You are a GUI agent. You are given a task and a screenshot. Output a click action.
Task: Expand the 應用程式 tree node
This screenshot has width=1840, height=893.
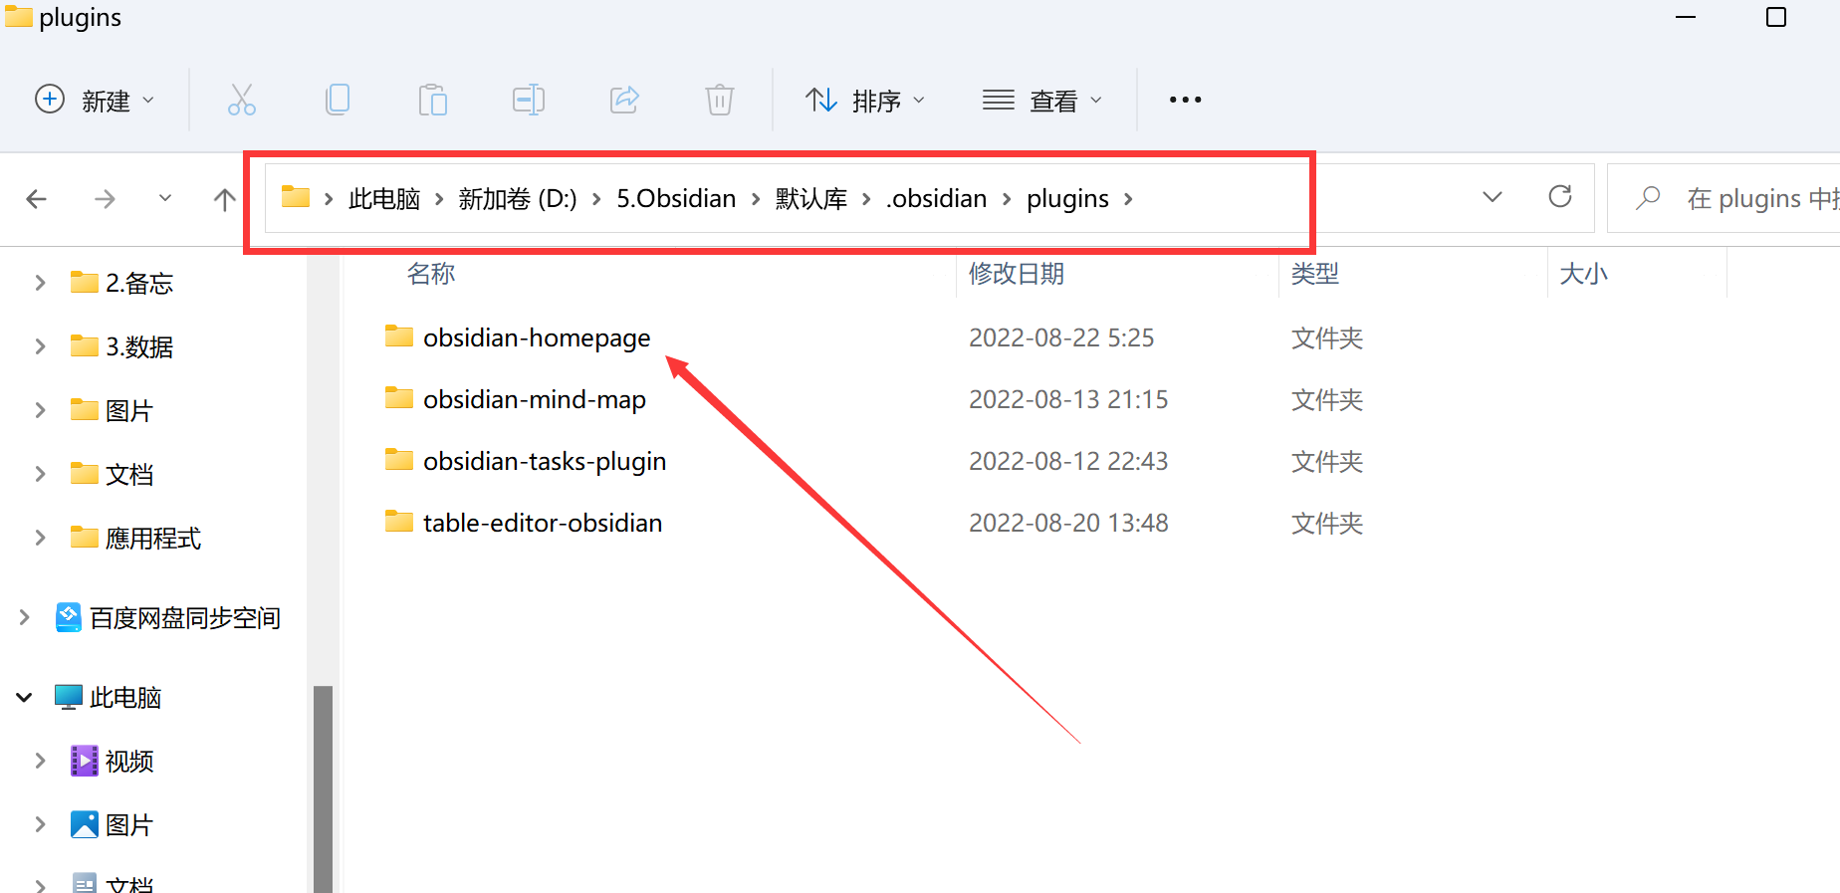[x=40, y=538]
